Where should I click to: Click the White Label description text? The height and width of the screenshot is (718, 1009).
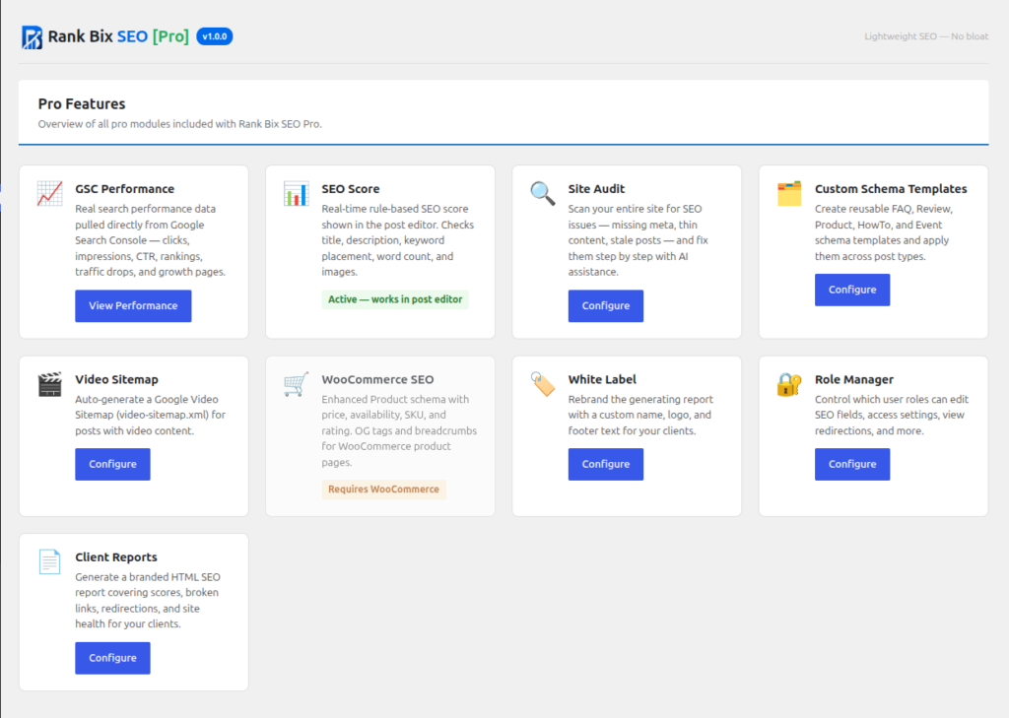[x=640, y=415]
